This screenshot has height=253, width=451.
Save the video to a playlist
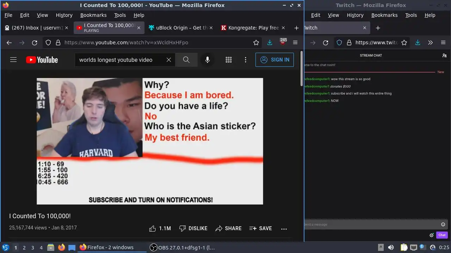pyautogui.click(x=260, y=228)
